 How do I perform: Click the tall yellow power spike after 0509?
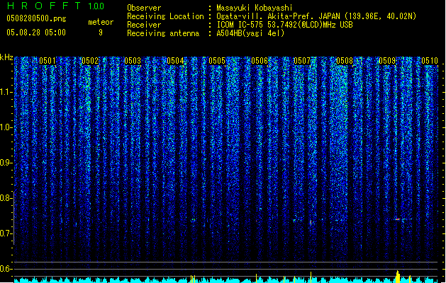point(398,277)
